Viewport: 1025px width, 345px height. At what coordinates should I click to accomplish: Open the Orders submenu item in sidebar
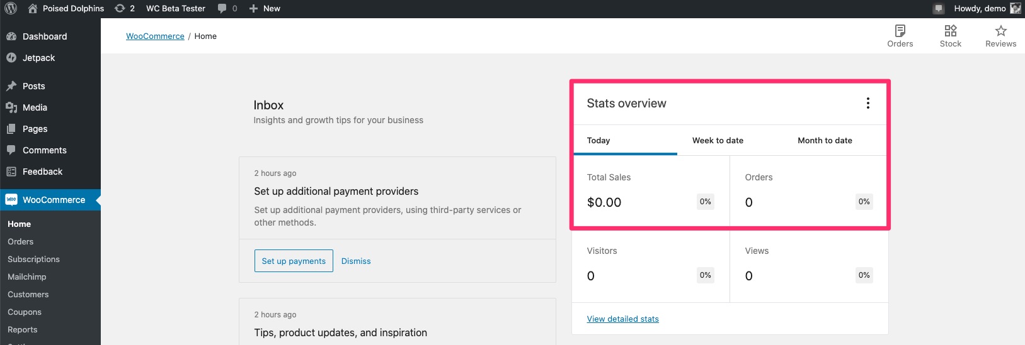point(21,241)
